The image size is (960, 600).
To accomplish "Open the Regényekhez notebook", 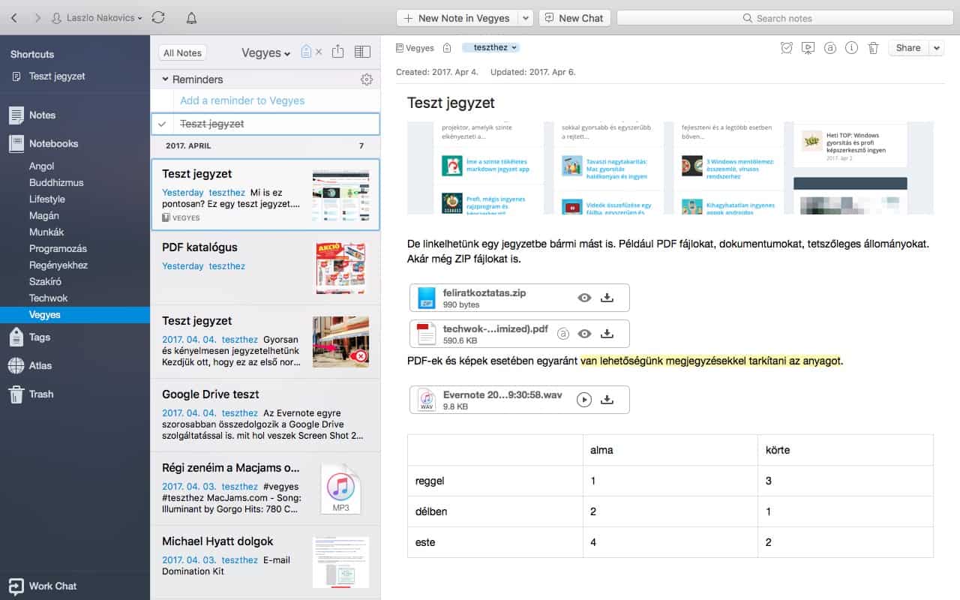I will coord(58,265).
